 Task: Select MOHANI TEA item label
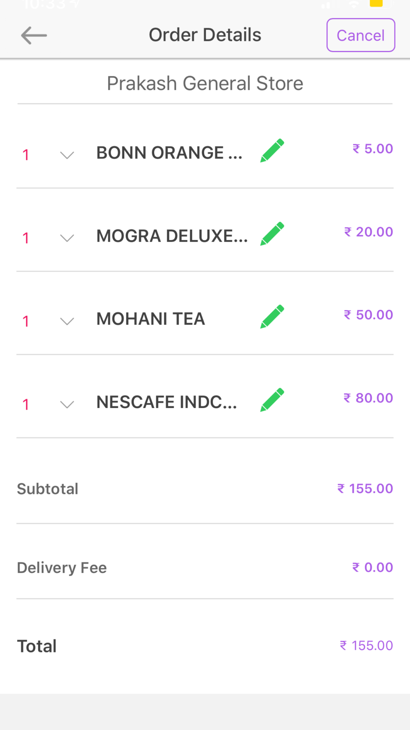(x=150, y=319)
